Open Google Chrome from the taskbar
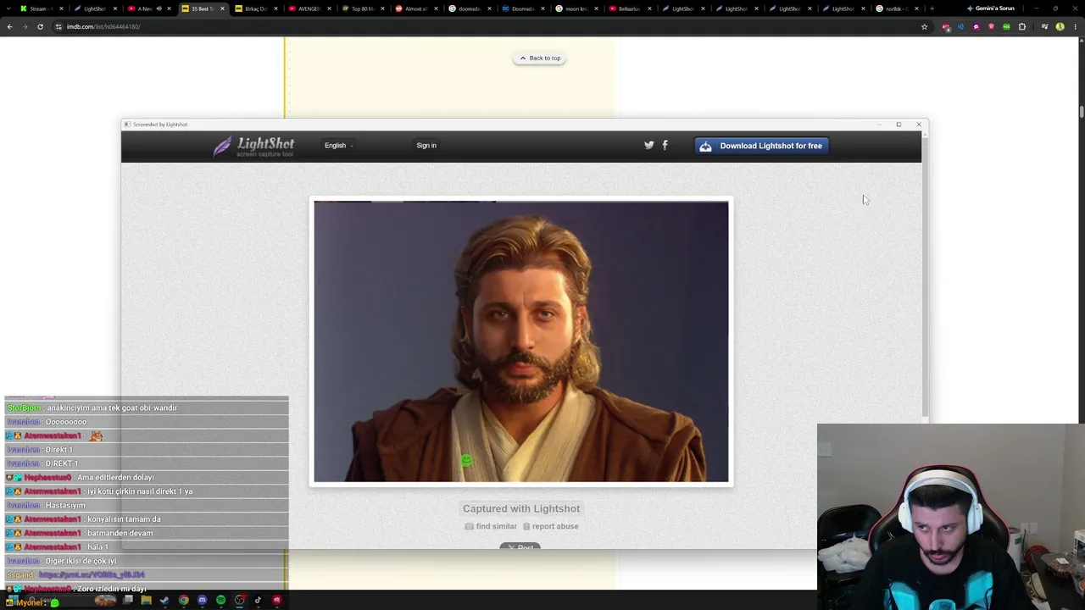This screenshot has height=610, width=1085. (183, 601)
